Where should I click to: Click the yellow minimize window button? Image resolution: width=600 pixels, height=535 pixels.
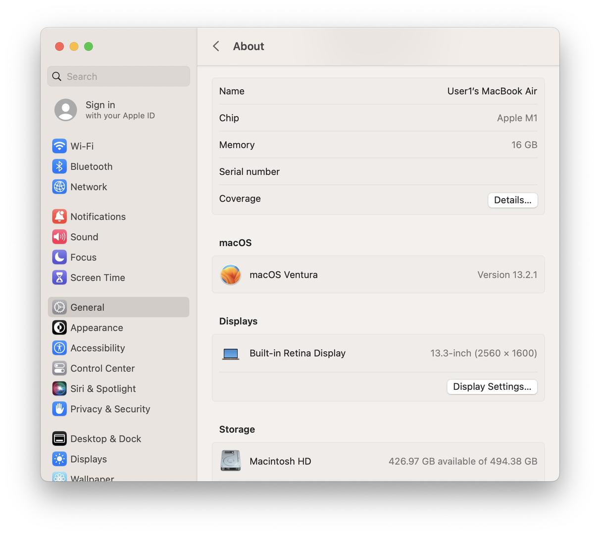click(74, 46)
